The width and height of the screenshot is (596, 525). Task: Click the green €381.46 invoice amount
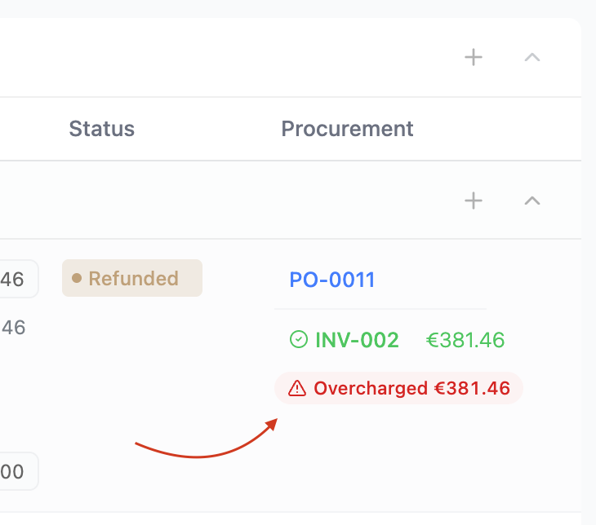tap(465, 340)
